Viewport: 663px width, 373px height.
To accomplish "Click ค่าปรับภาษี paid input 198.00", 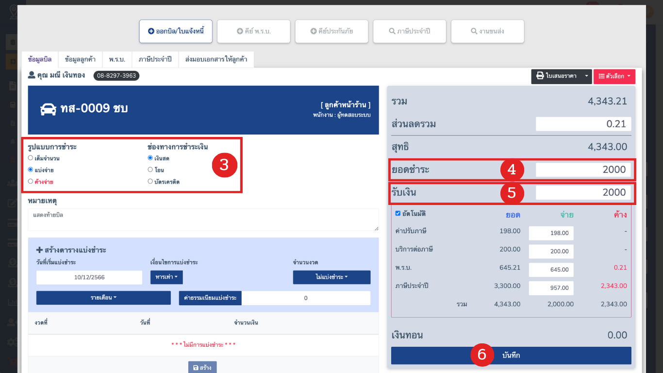I will (x=551, y=233).
